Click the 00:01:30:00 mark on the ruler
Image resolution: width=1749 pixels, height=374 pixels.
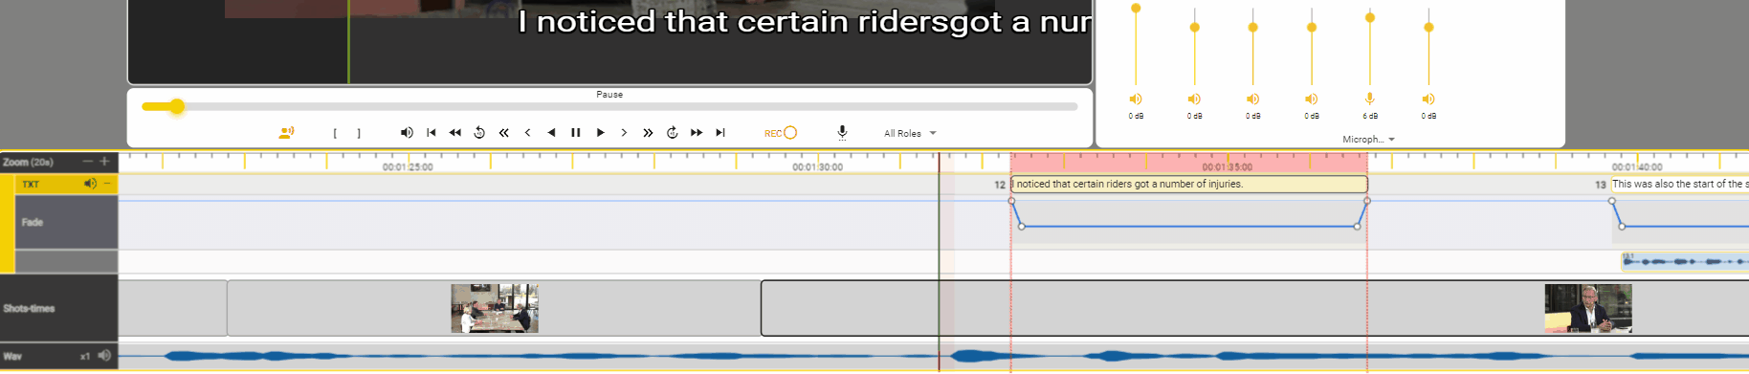click(818, 167)
